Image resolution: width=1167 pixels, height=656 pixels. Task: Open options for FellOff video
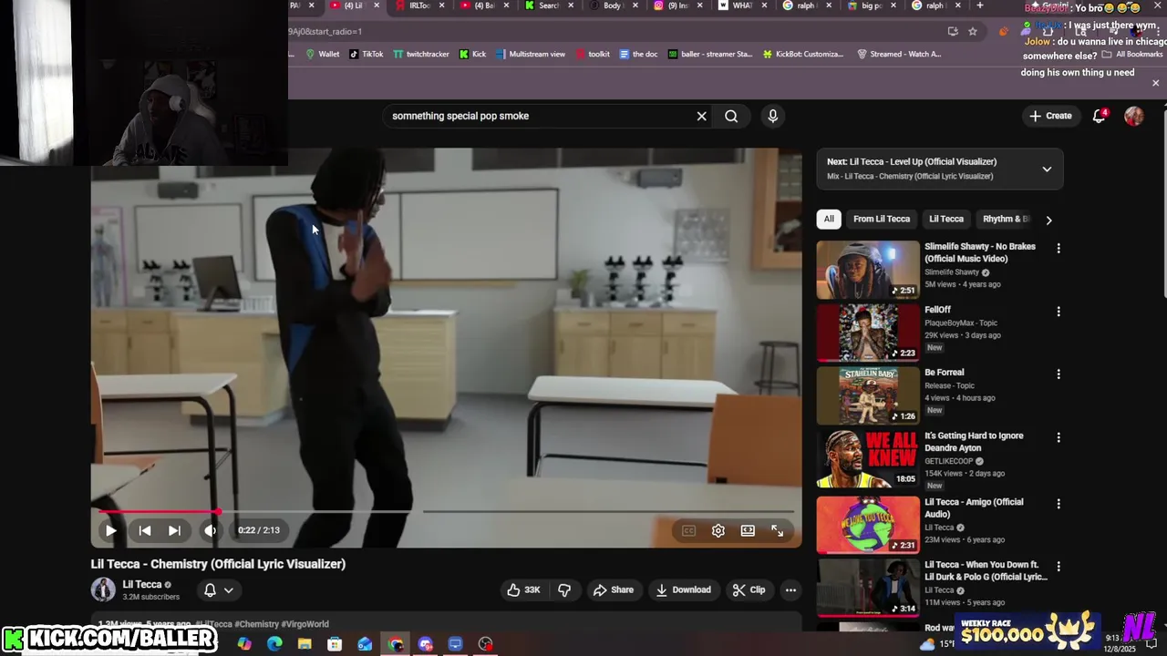click(1059, 312)
